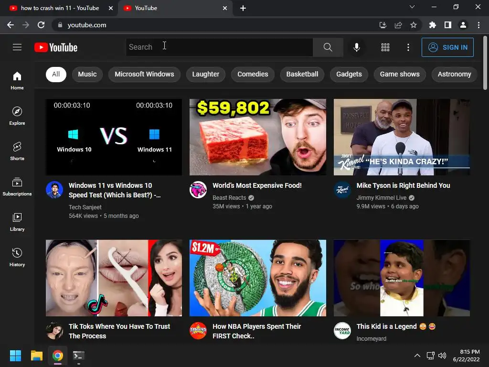This screenshot has width=489, height=367.
Task: Open Chrome extensions puzzle icon
Action: click(432, 25)
